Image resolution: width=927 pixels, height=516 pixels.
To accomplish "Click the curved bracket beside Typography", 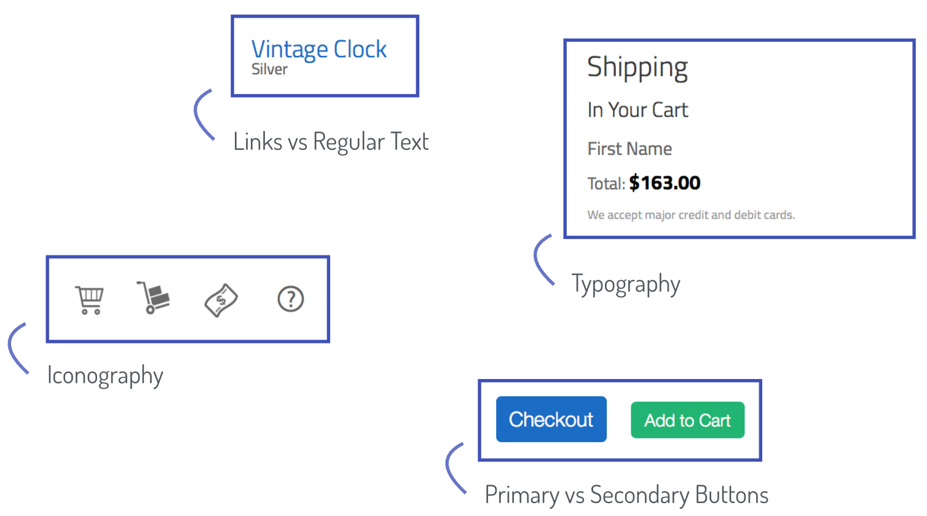I will pos(544,260).
